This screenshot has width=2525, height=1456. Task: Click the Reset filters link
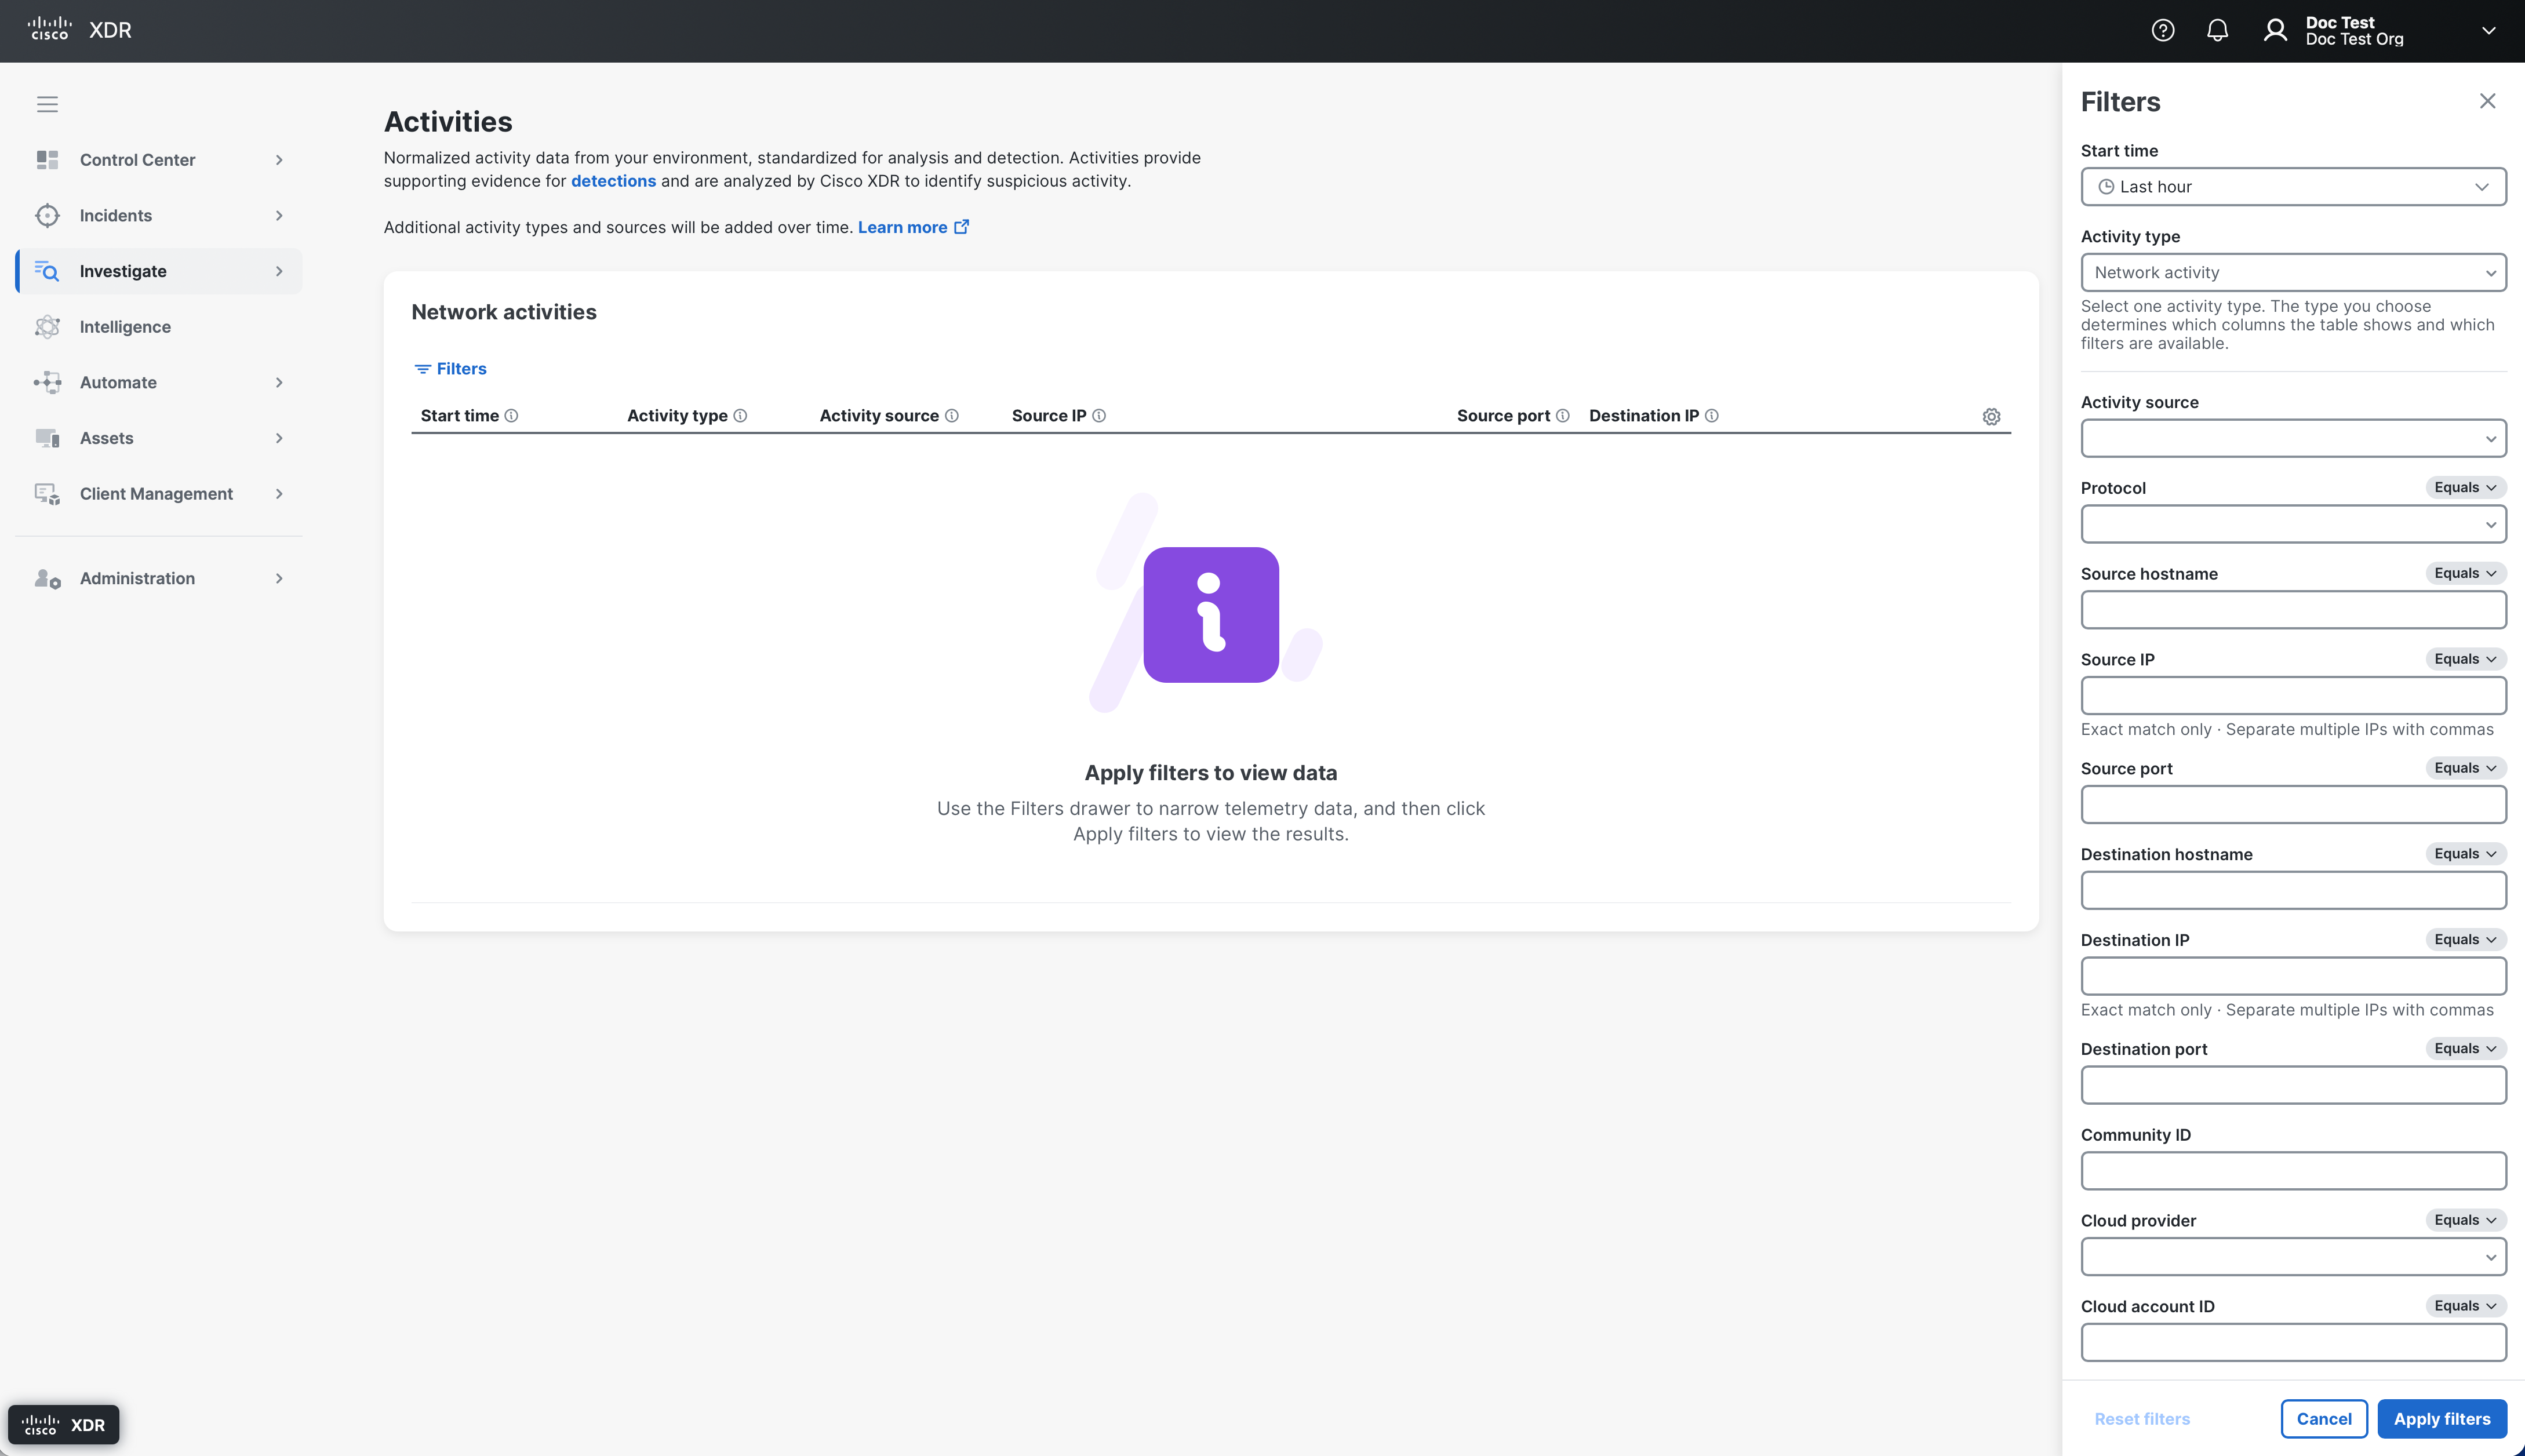coord(2142,1419)
